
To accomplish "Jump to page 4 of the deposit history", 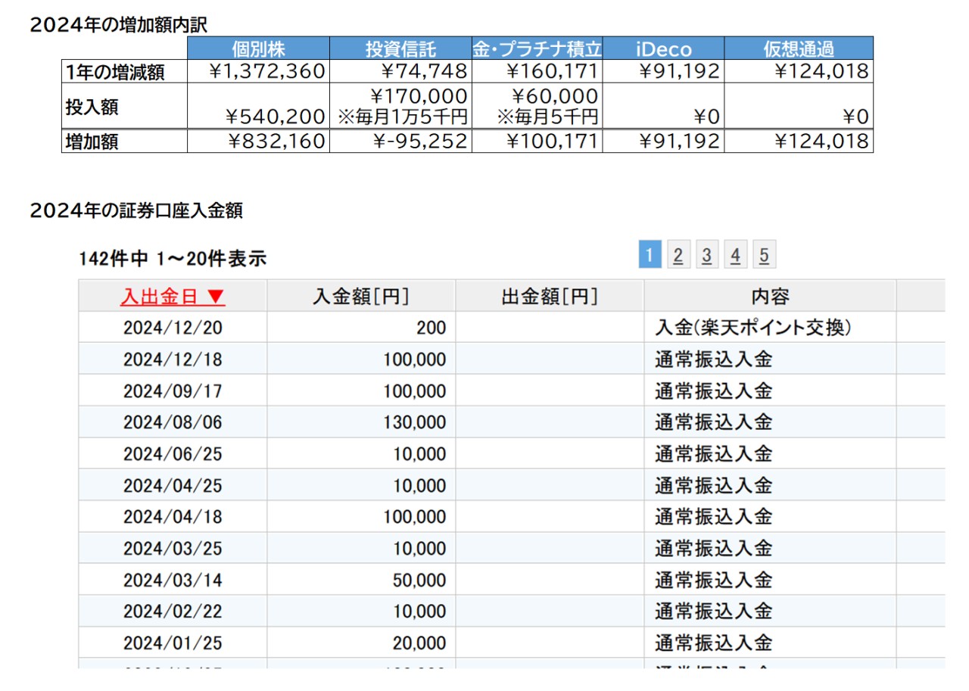I will [735, 256].
